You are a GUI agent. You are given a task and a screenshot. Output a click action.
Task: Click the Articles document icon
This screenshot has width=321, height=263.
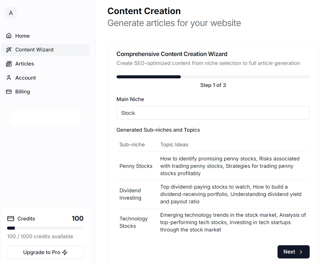coord(9,64)
